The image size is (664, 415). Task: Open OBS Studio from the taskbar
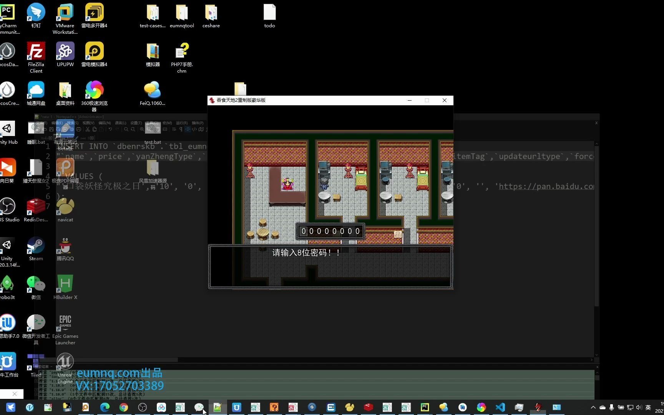[x=142, y=407]
